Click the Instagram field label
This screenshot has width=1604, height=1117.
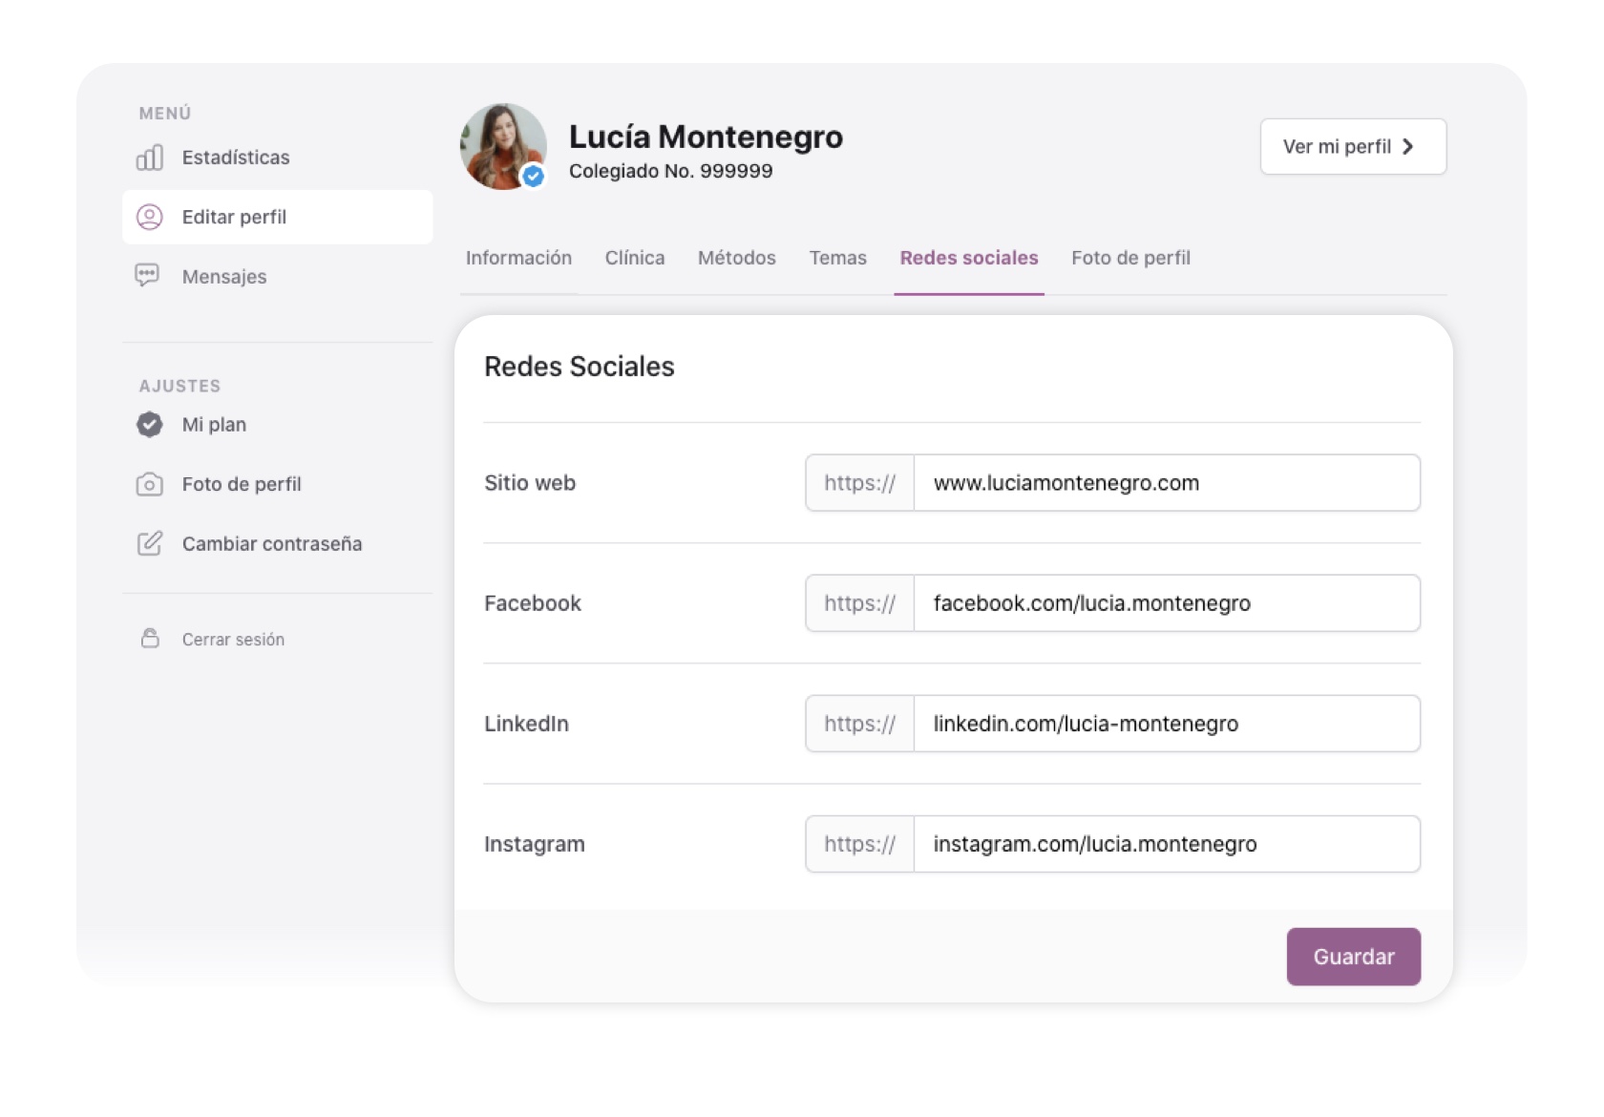click(535, 844)
